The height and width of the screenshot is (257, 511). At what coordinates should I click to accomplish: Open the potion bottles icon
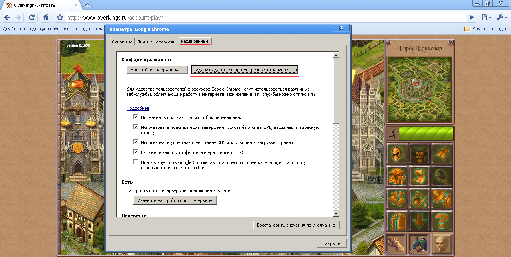pyautogui.click(x=419, y=244)
